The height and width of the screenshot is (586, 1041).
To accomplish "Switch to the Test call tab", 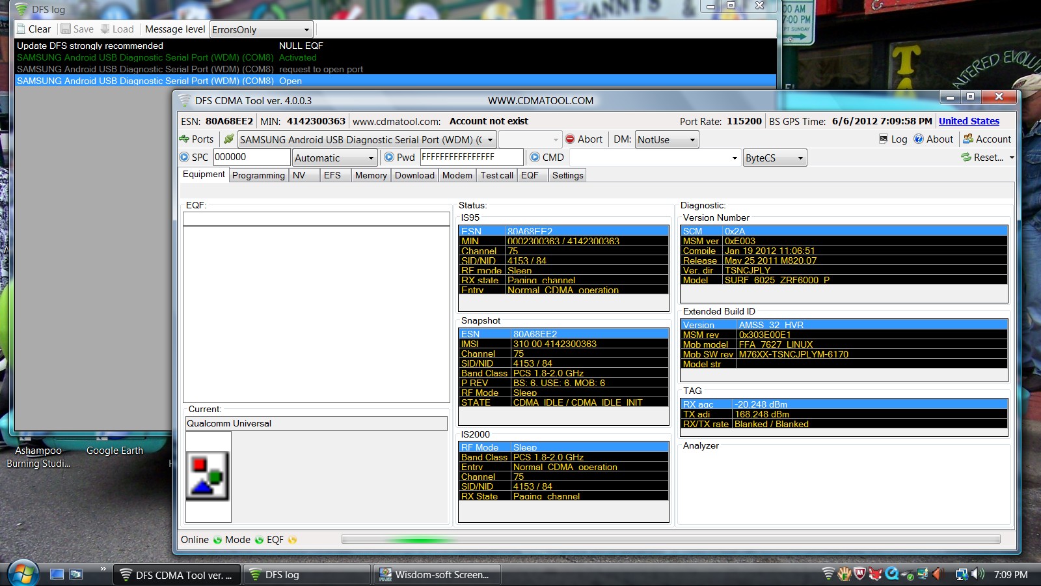I will click(x=496, y=175).
